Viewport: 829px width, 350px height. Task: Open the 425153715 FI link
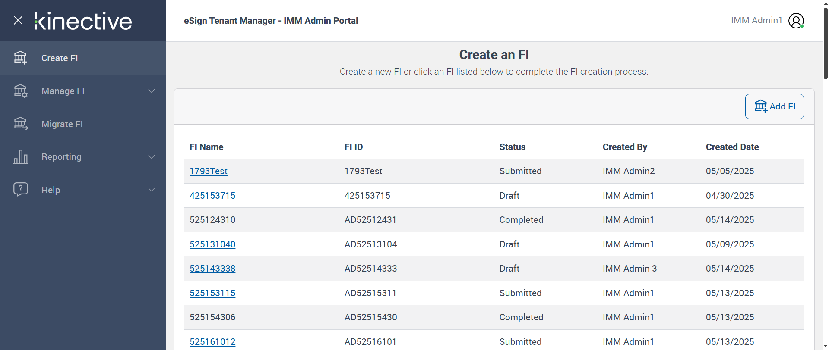[212, 196]
